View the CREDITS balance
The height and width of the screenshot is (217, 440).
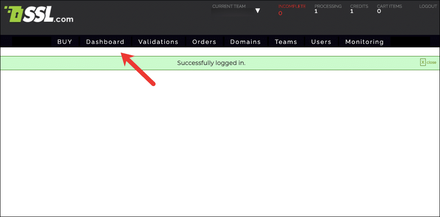[x=359, y=6]
